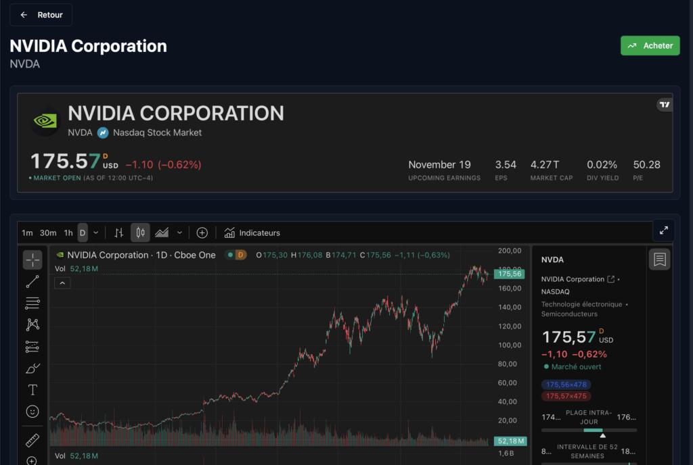Pick the ruler measure tool
693x465 pixels.
coord(32,441)
